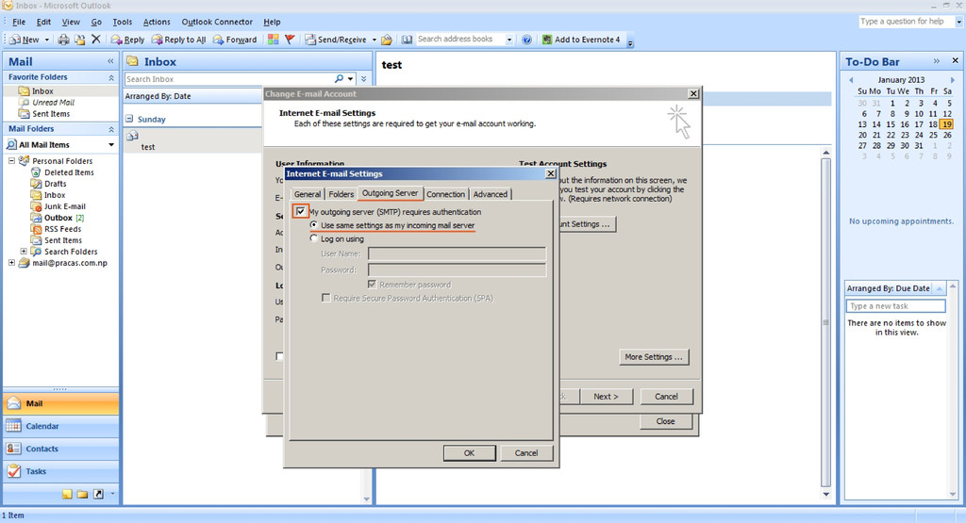
Task: Forward the message via toolbar
Action: 235,40
